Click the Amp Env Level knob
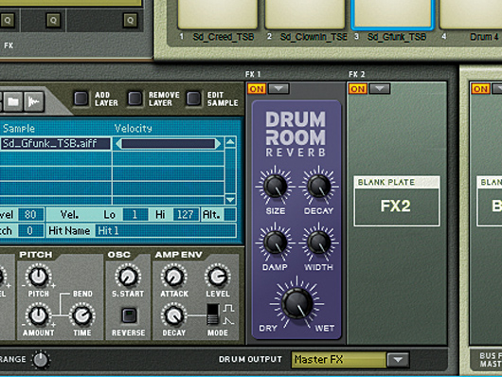The image size is (502, 377). click(218, 277)
